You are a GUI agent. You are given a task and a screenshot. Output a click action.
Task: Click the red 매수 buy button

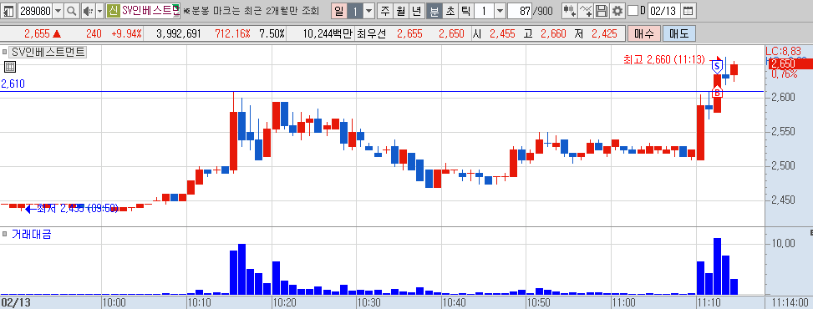pyautogui.click(x=644, y=33)
